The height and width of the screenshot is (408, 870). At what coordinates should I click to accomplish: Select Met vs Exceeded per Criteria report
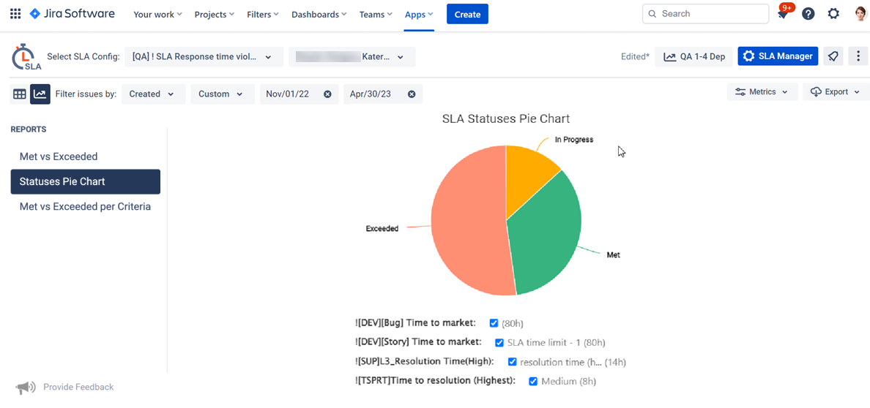click(x=85, y=207)
